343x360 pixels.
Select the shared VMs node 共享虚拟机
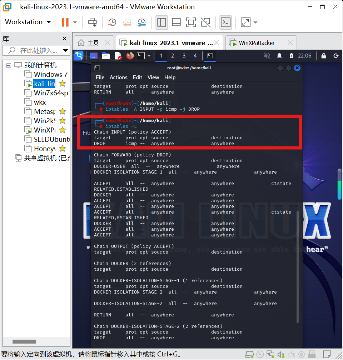(x=42, y=158)
